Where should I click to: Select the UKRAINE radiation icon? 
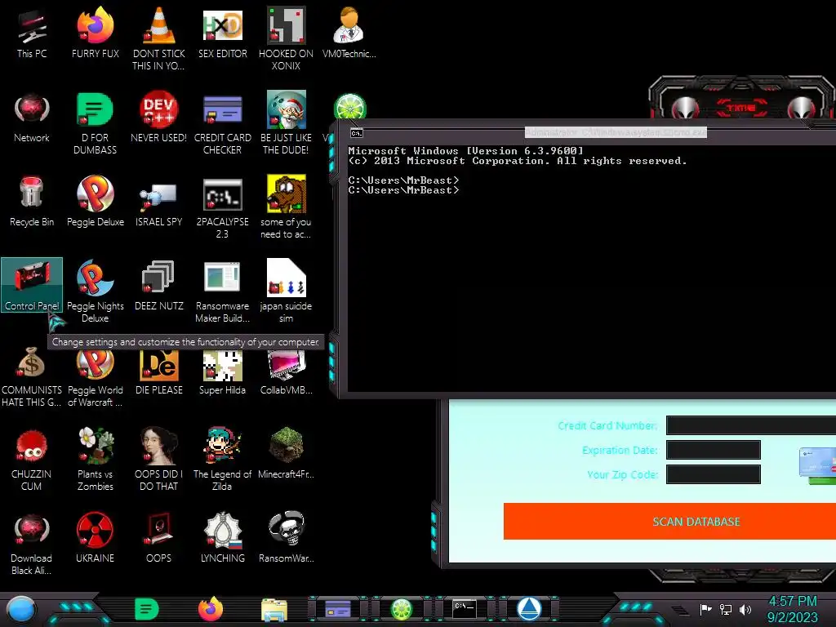point(95,538)
